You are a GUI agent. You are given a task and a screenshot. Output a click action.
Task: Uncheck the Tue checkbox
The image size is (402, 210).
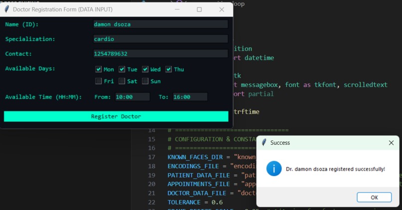pos(122,69)
